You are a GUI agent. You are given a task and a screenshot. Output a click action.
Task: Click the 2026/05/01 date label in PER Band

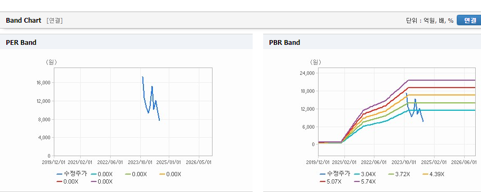[199, 162]
